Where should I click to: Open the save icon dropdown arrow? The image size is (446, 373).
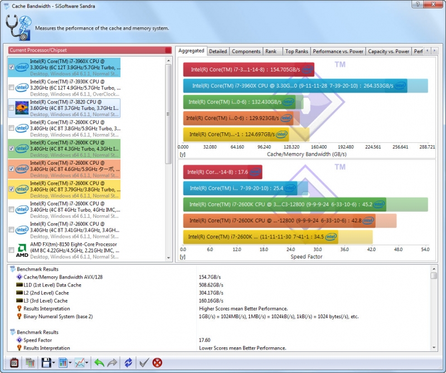coord(53,363)
